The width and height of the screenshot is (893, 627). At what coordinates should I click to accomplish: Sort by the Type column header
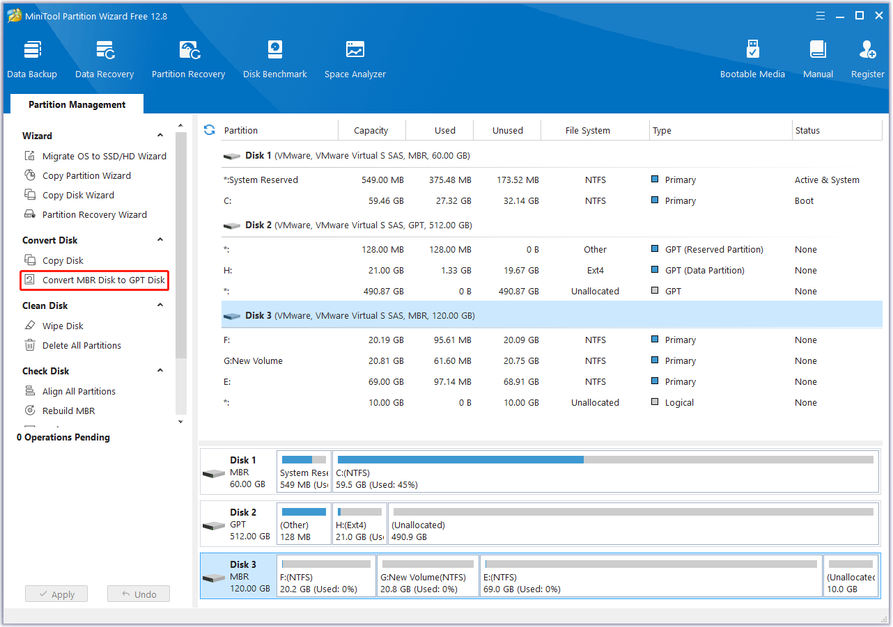720,130
